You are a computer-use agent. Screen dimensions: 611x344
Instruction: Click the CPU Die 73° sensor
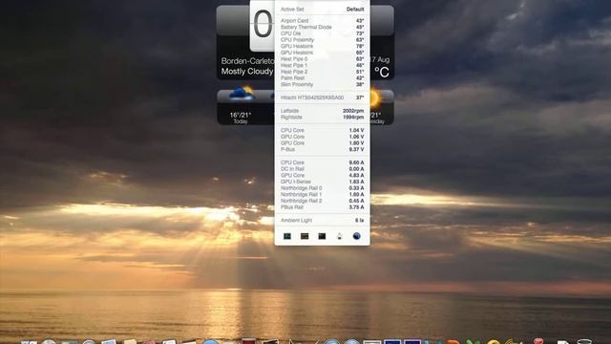(x=323, y=33)
